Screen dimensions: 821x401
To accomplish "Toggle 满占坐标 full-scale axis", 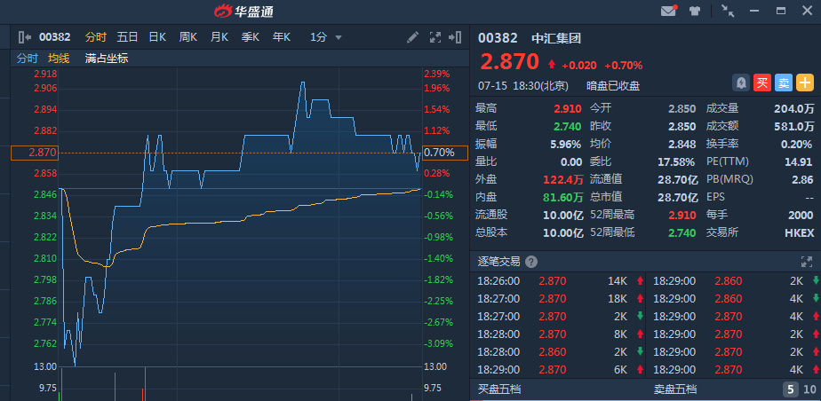I will (x=107, y=59).
